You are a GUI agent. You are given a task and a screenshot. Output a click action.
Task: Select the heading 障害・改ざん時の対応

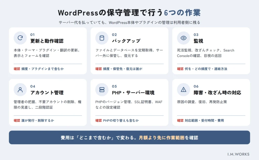pos(217,93)
